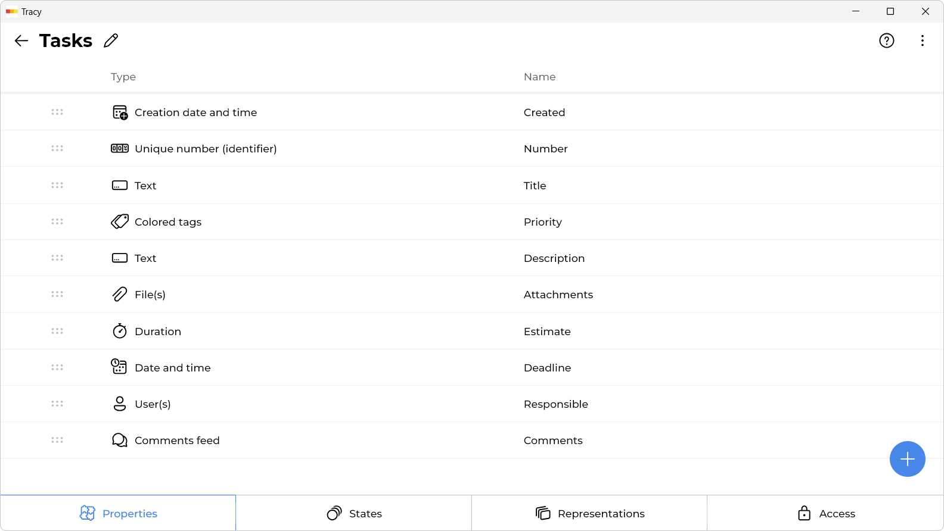Click the Colored tags icon
This screenshot has height=531, width=944.
pyautogui.click(x=120, y=221)
